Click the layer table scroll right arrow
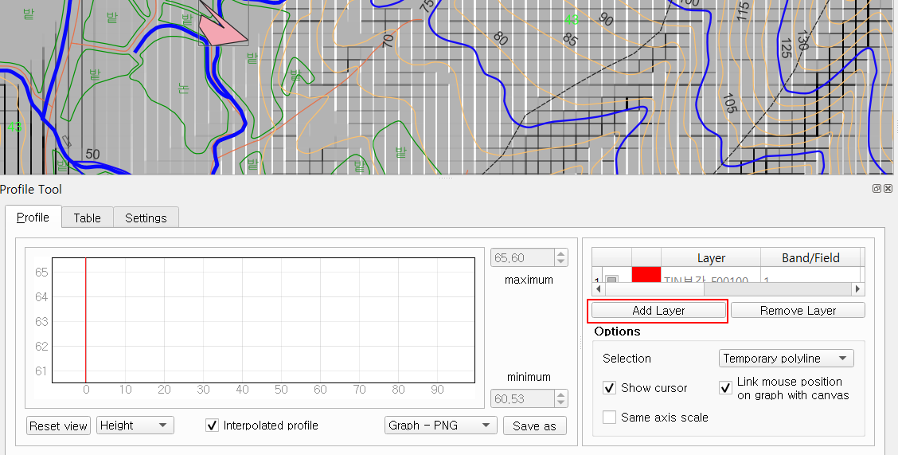This screenshot has height=455, width=898. coord(858,288)
